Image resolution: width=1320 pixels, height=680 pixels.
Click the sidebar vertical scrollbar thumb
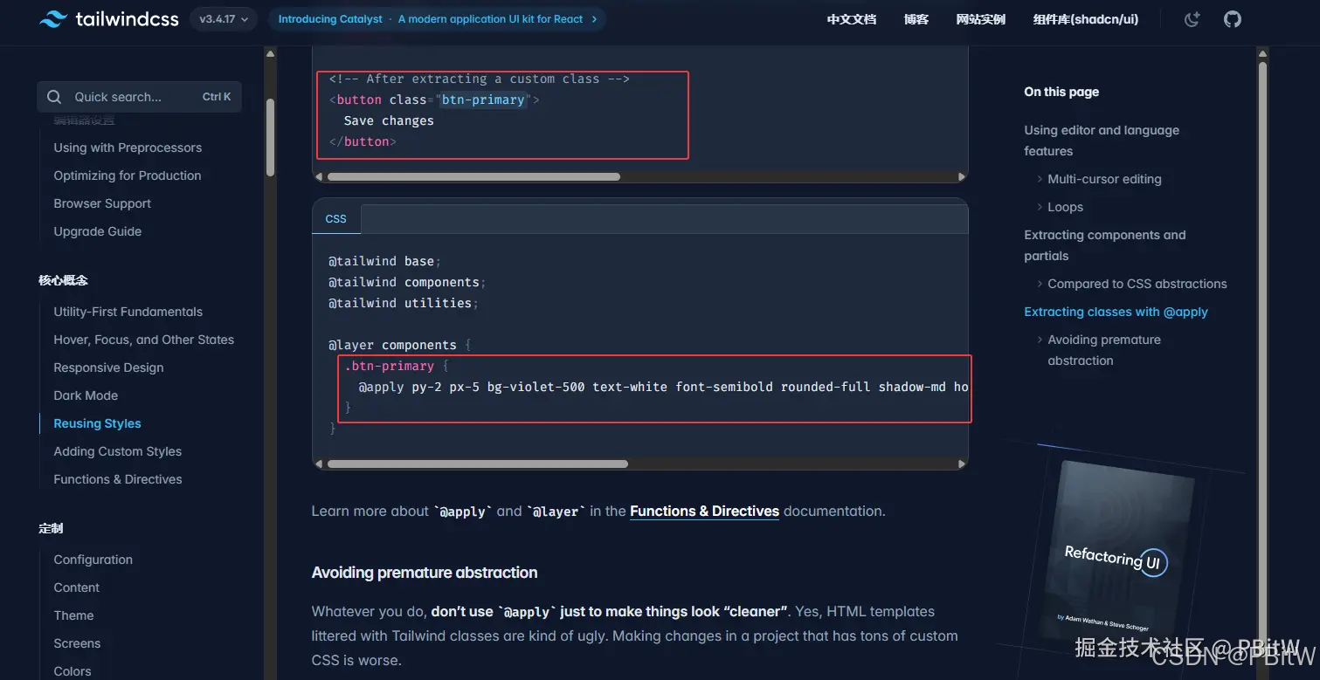(270, 137)
